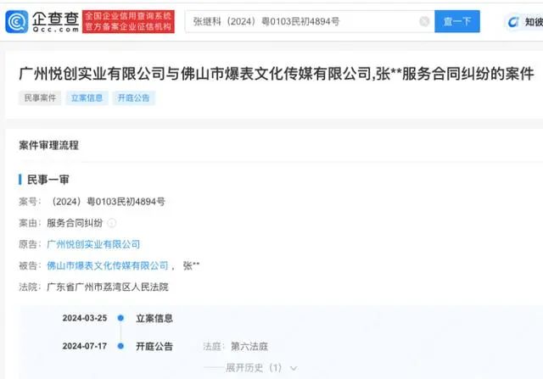Select the 开庭公告 tag
The width and height of the screenshot is (543, 379).
click(x=134, y=98)
